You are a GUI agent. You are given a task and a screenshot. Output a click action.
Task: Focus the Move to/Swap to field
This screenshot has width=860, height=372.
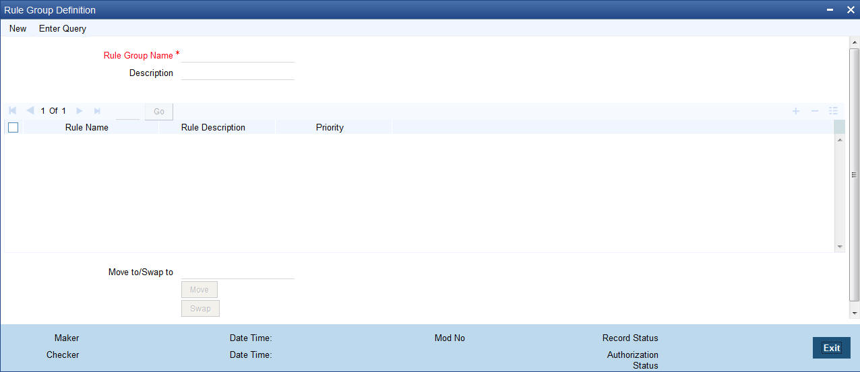[x=238, y=272]
